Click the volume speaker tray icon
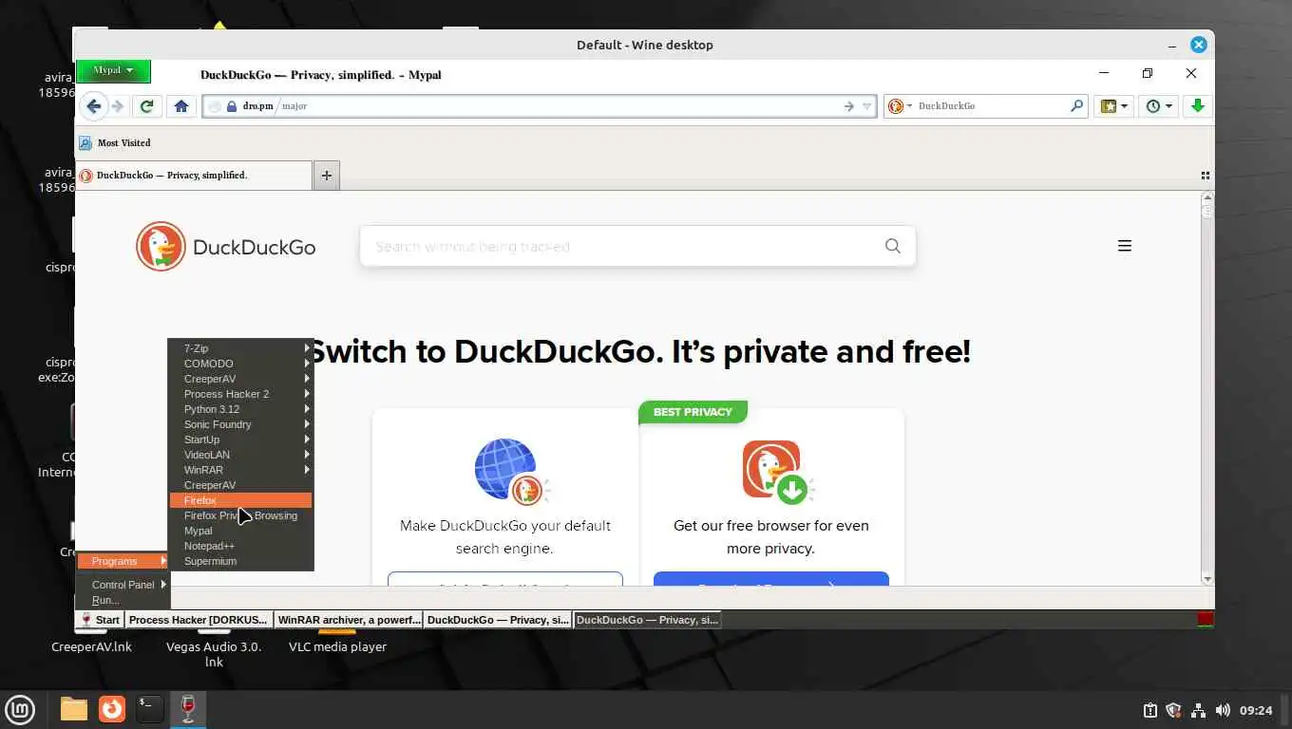This screenshot has width=1292, height=729. (x=1222, y=710)
